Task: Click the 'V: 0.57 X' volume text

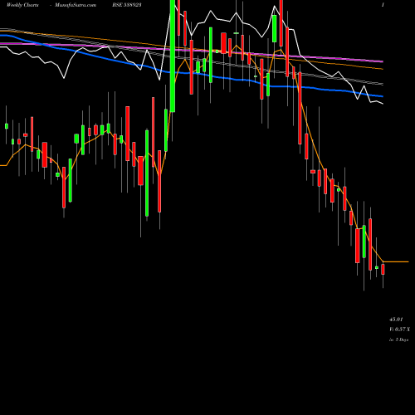Action: [399, 330]
